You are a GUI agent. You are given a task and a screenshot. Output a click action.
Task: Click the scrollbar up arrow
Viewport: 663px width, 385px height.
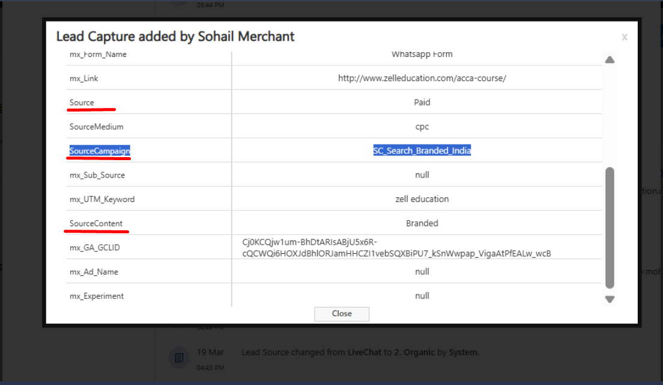[x=610, y=60]
